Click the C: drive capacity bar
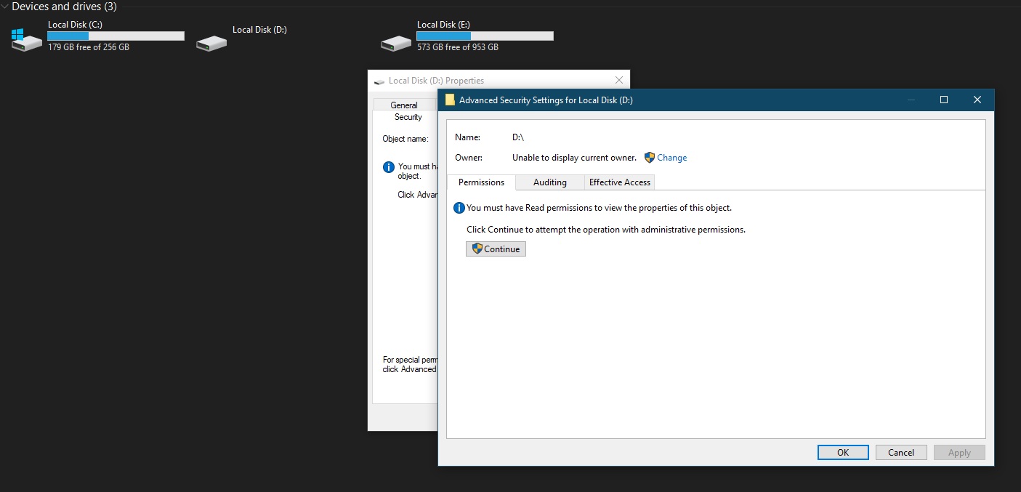 pyautogui.click(x=116, y=35)
